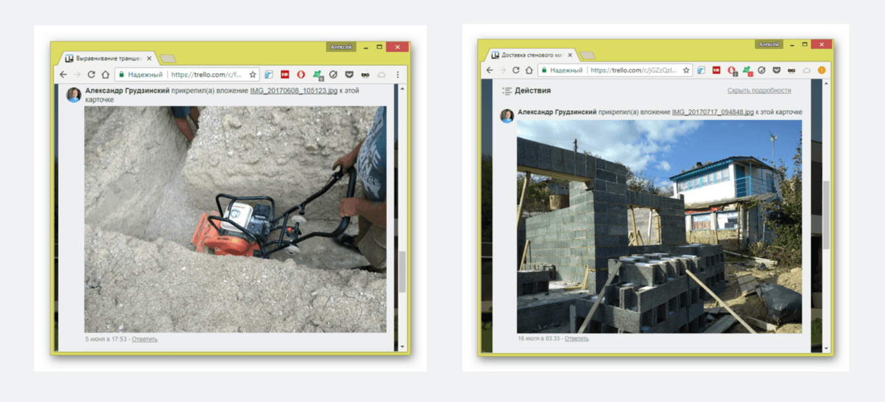885x402 pixels.
Task: Open a new tab in the right window
Action: point(587,55)
